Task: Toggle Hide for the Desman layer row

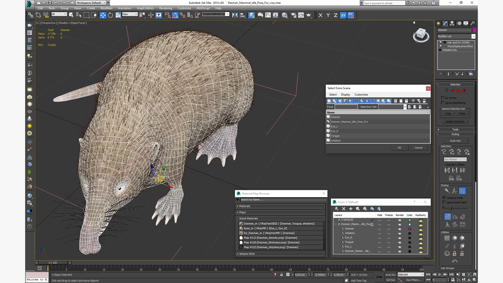Action: tap(379, 229)
